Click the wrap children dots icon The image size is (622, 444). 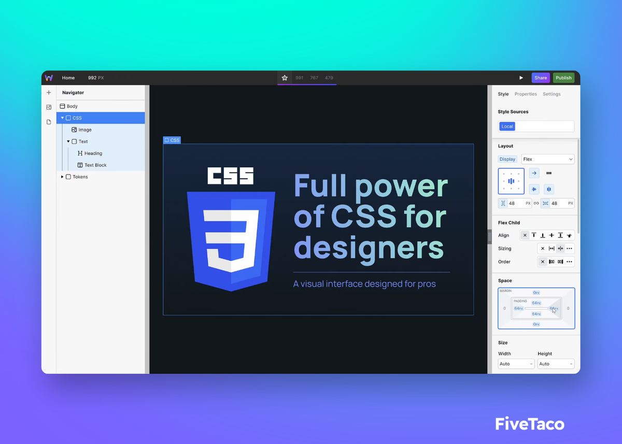click(549, 173)
